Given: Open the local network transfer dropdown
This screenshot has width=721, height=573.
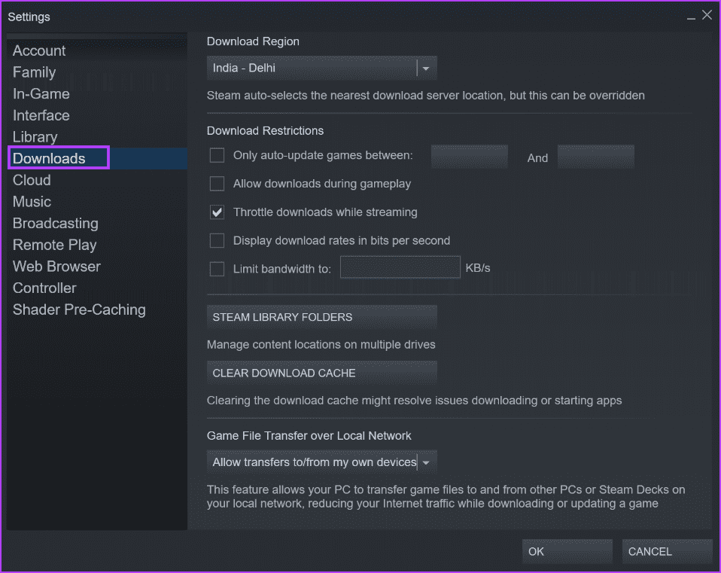Looking at the screenshot, I should pyautogui.click(x=321, y=462).
